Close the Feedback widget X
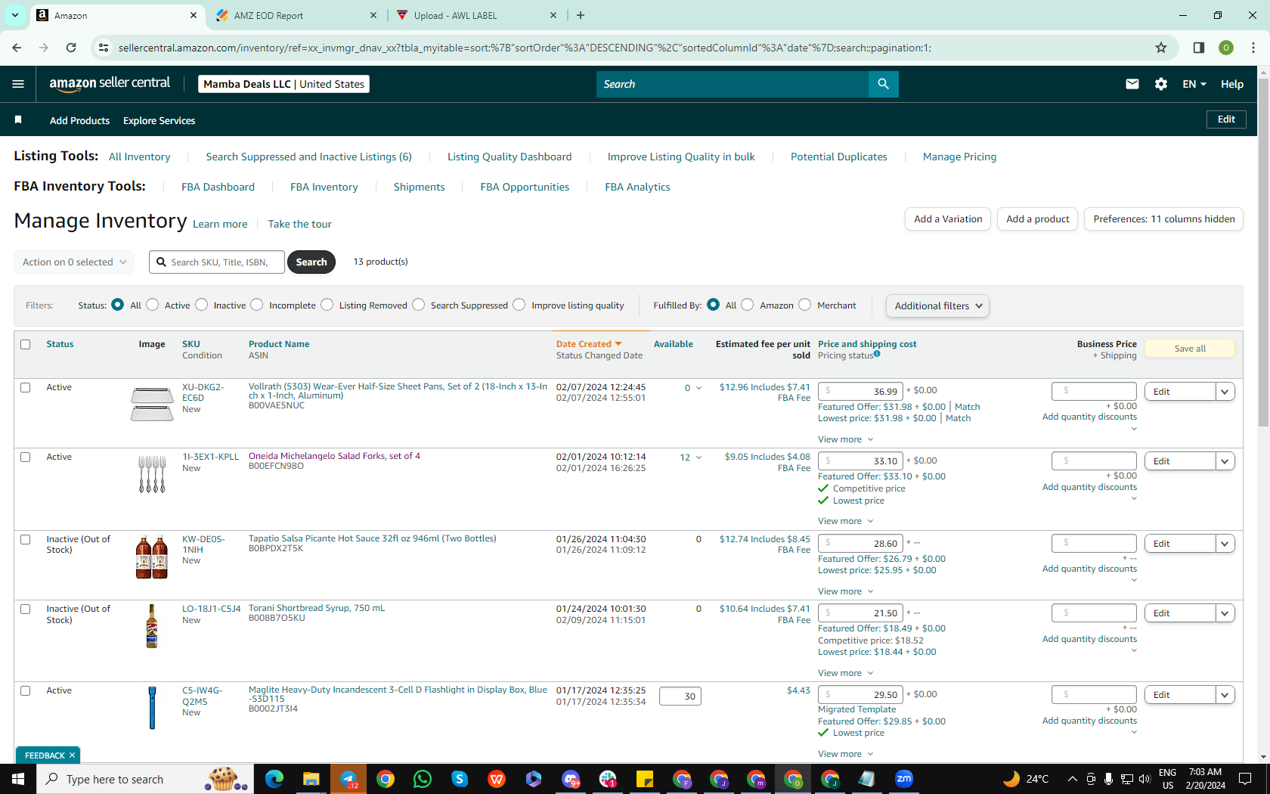 72,755
